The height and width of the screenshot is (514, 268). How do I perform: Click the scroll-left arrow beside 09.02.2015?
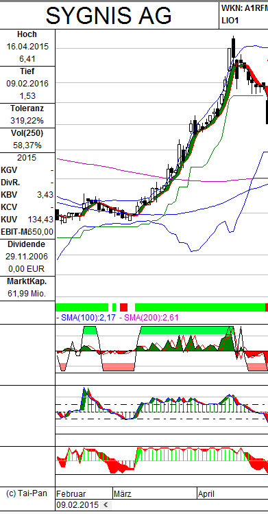[106, 504]
